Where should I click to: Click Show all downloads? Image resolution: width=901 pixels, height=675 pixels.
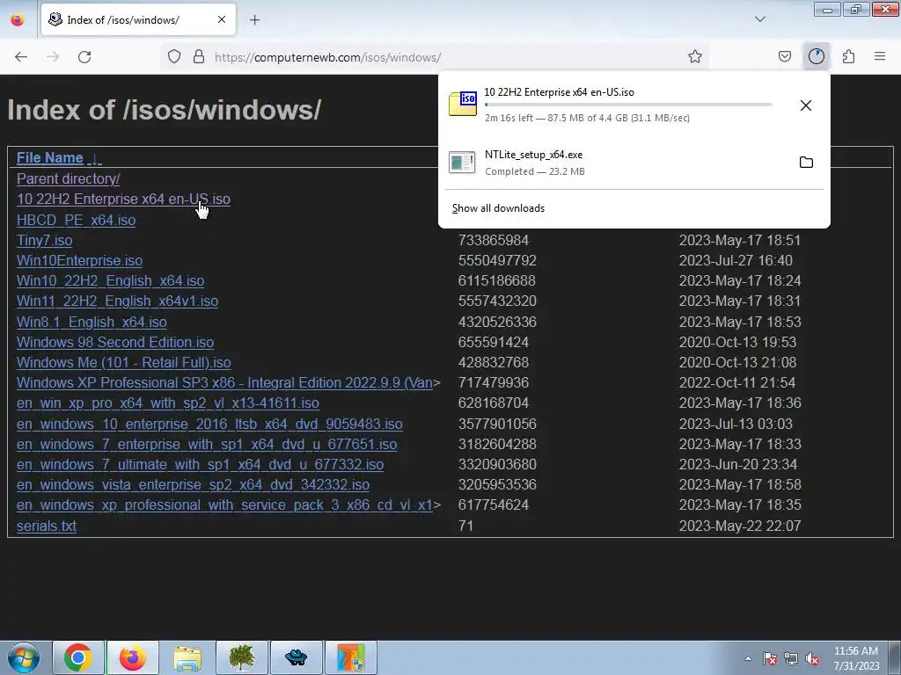click(498, 208)
